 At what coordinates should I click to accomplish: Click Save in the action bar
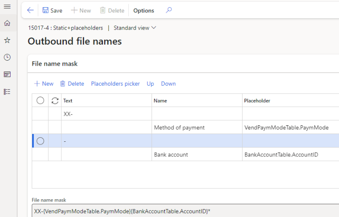point(52,10)
